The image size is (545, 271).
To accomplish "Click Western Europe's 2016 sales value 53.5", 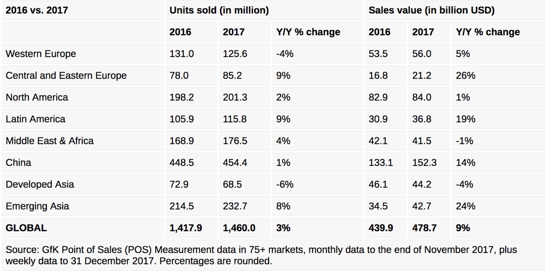I will coord(378,54).
